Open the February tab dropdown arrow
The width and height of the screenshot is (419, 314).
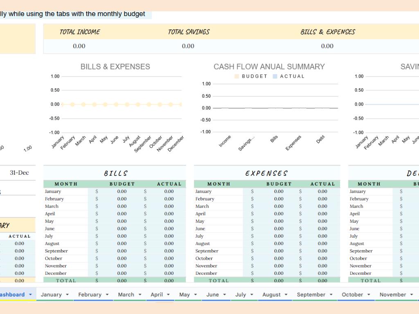(107, 294)
